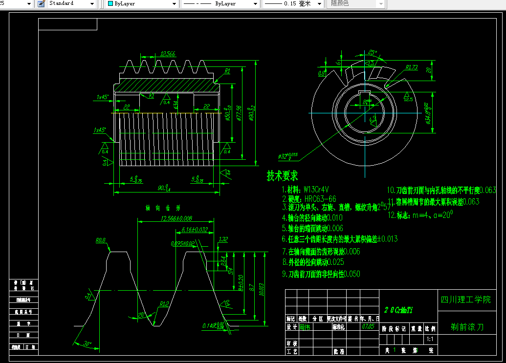506x363 pixels.
Task: Click the text style icon beside Standard
Action: (x=41, y=3)
